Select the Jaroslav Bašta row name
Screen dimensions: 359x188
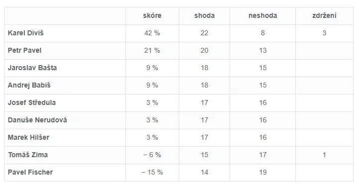click(32, 68)
